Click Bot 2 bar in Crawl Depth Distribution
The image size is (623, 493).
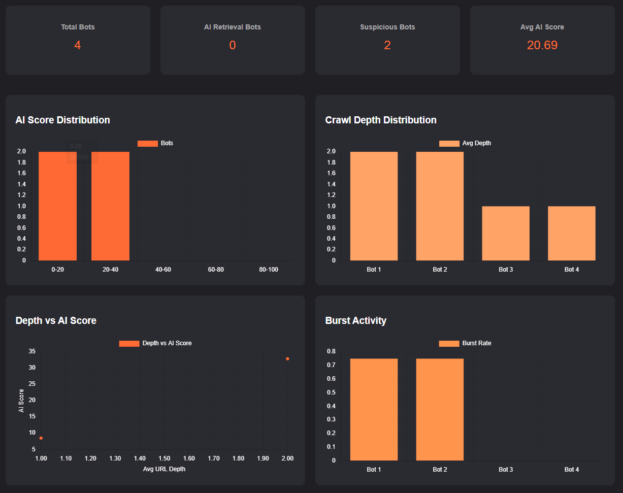(x=440, y=206)
